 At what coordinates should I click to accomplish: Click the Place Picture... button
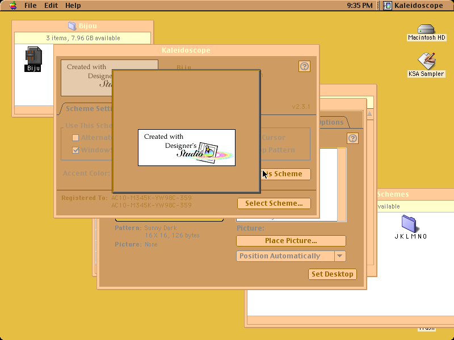291,241
